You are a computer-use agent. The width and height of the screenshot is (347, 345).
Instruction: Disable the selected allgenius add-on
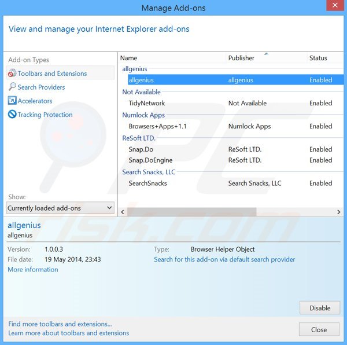(320, 308)
